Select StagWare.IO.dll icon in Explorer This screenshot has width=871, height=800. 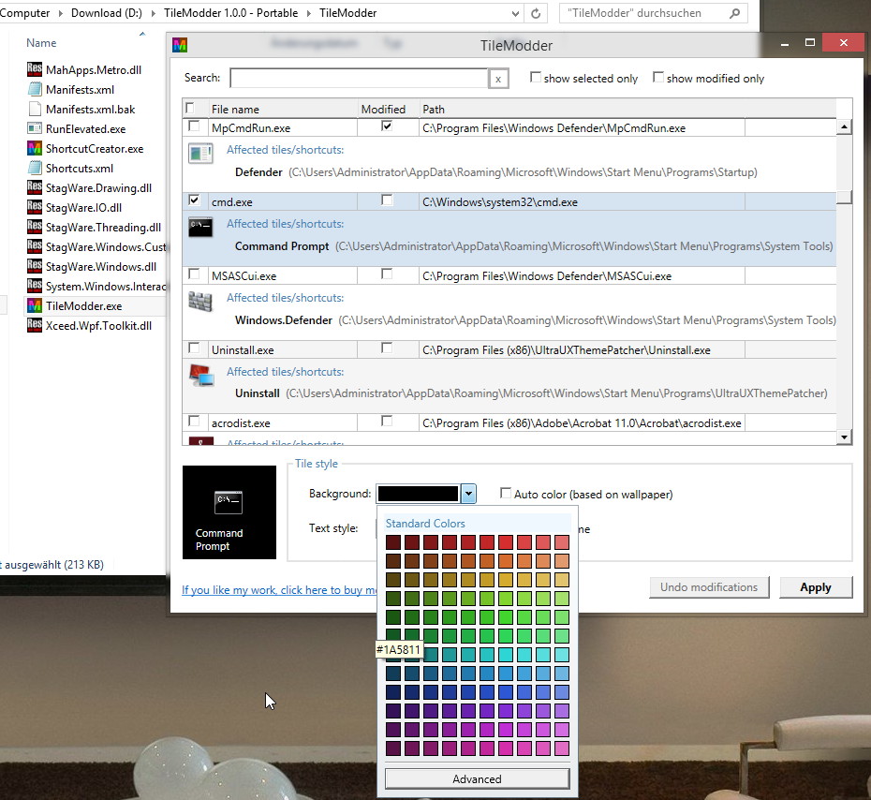tap(35, 207)
